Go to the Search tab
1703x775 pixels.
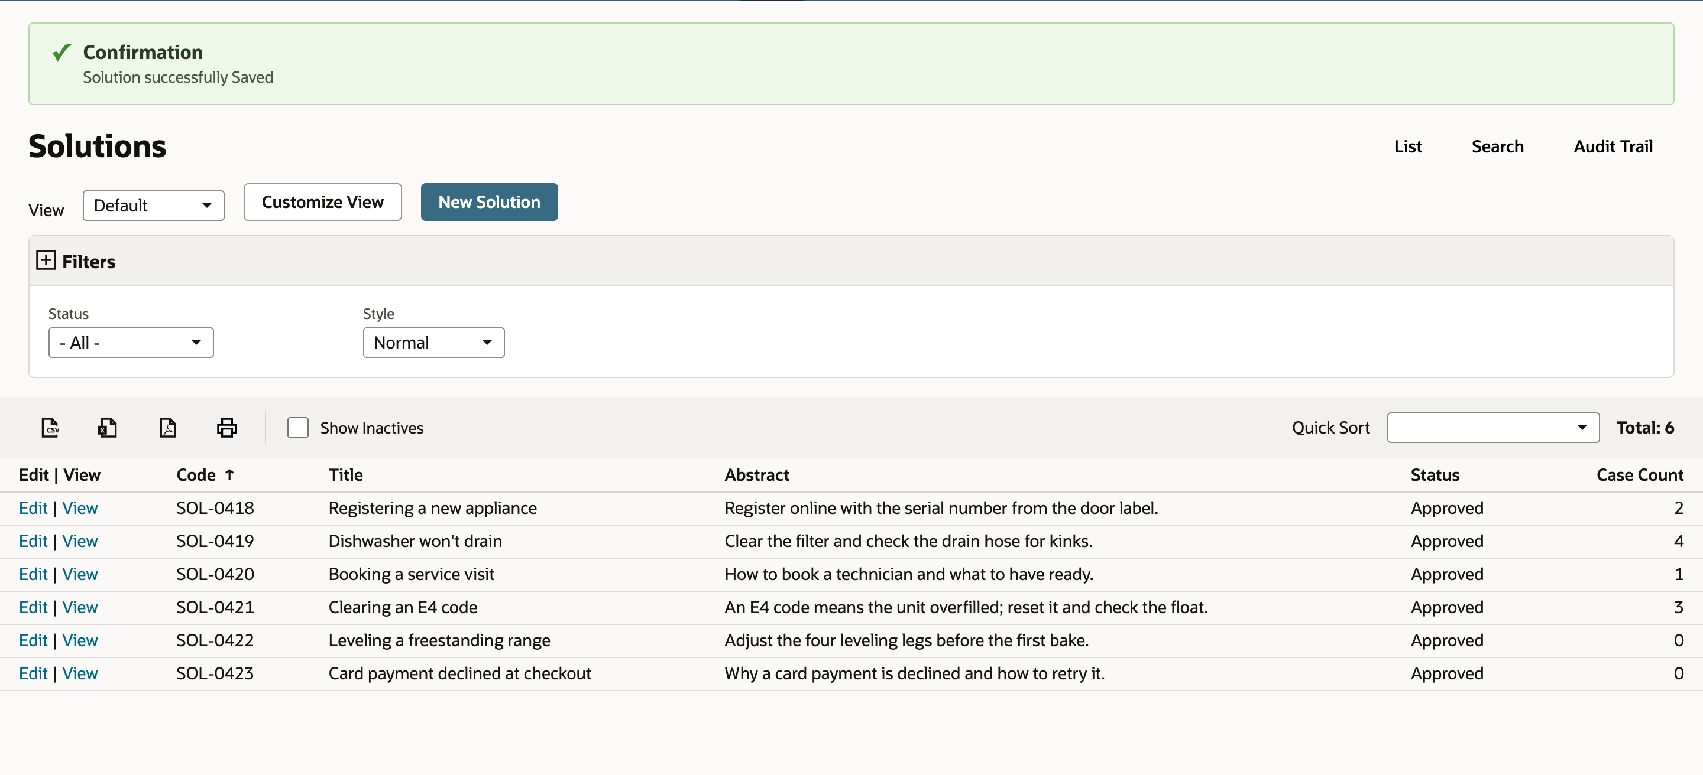click(1497, 146)
